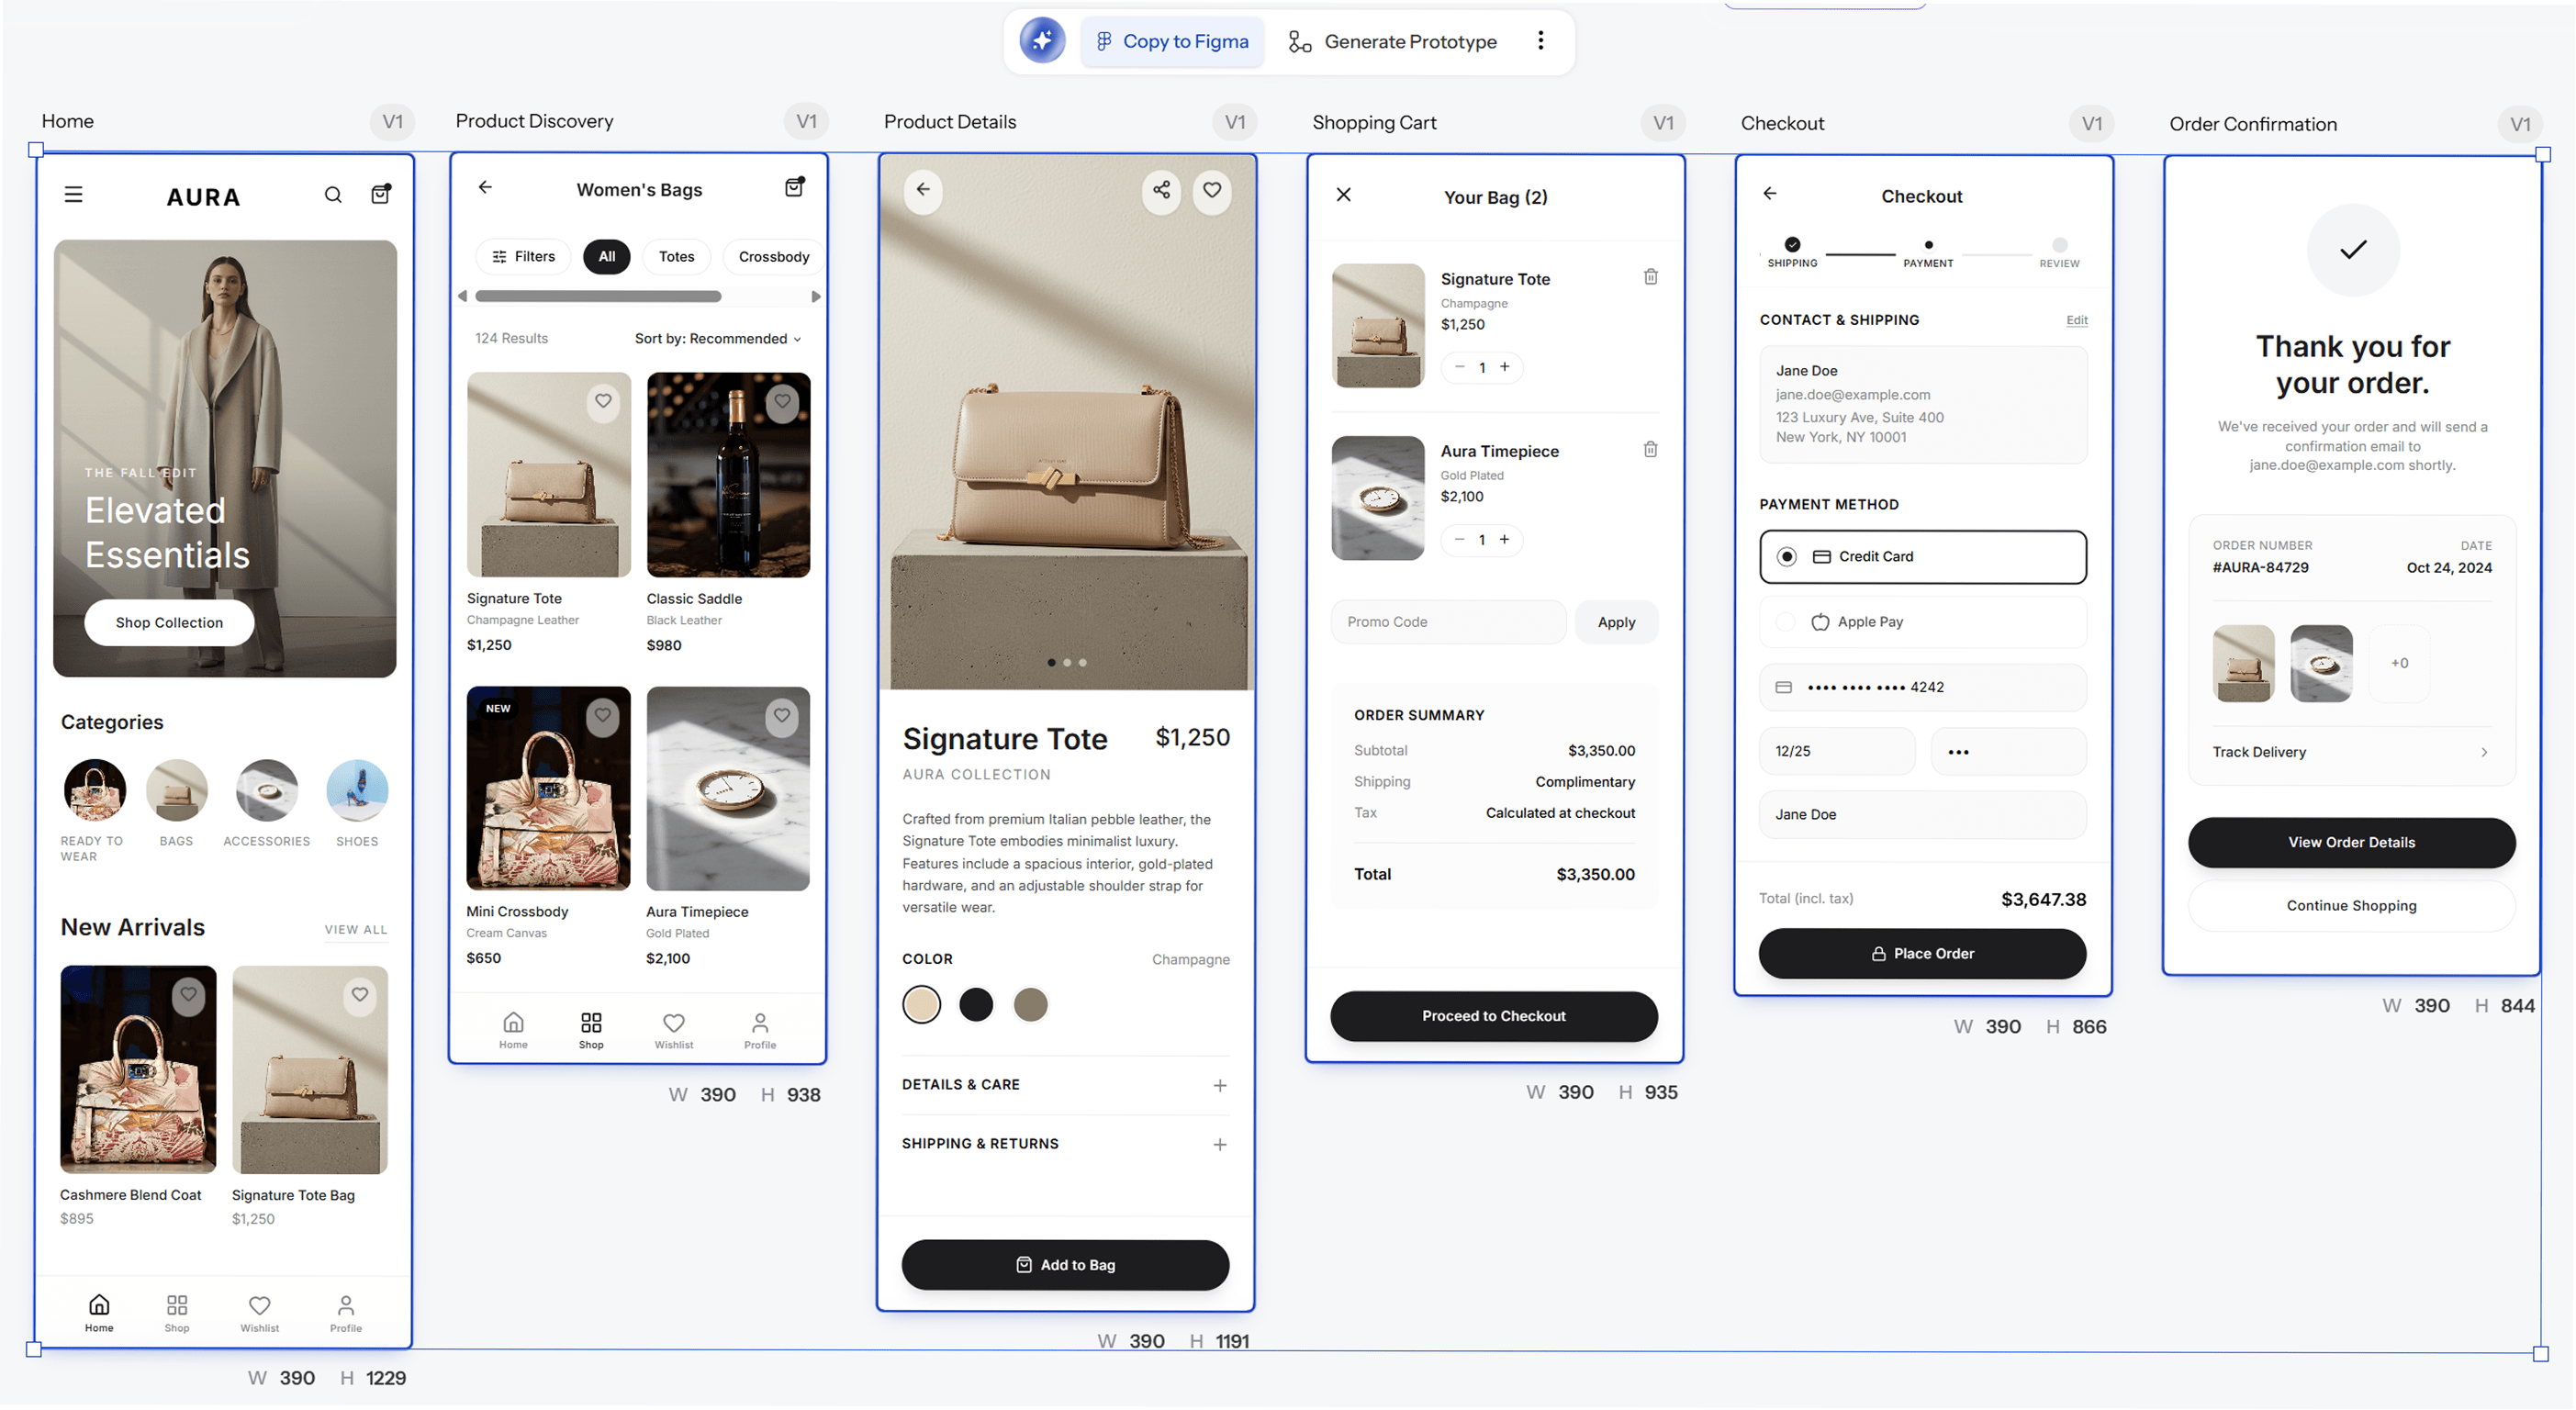Choose the black color swatch
This screenshot has width=2576, height=1410.
pyautogui.click(x=976, y=1004)
